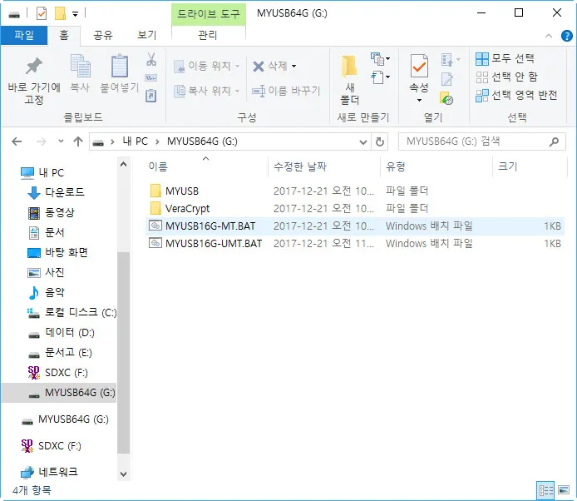Click the Properties icon in quick access toolbar
This screenshot has height=501, width=577.
point(42,14)
